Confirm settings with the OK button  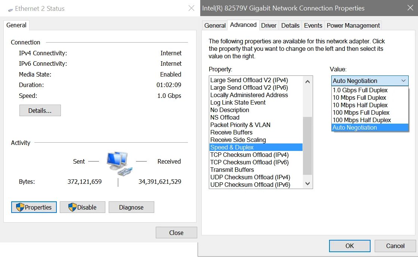coord(350,246)
